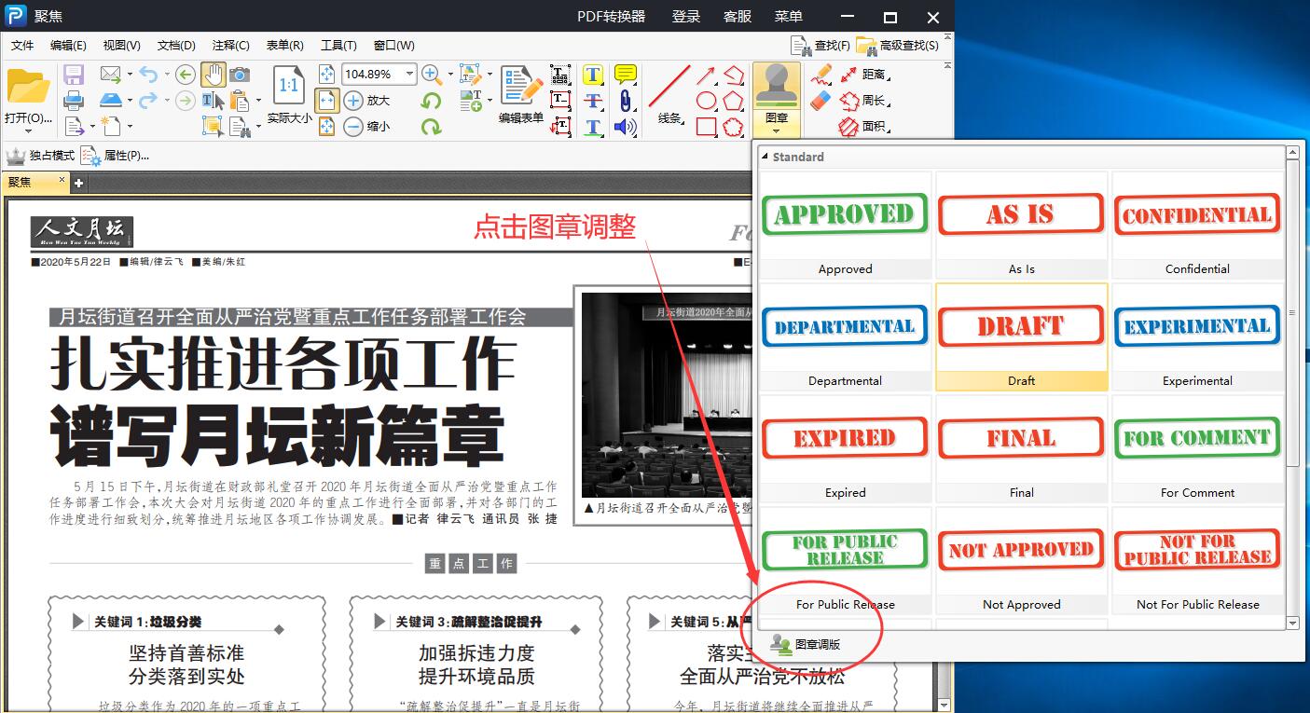Select the pentagon polygon tool
Image resolution: width=1310 pixels, height=713 pixels.
click(734, 100)
